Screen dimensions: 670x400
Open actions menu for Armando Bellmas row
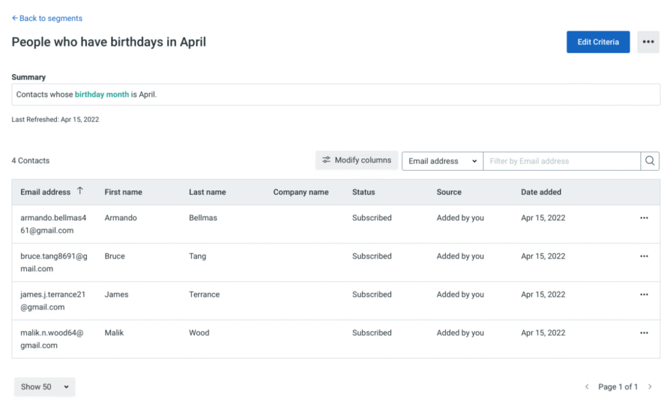click(644, 218)
